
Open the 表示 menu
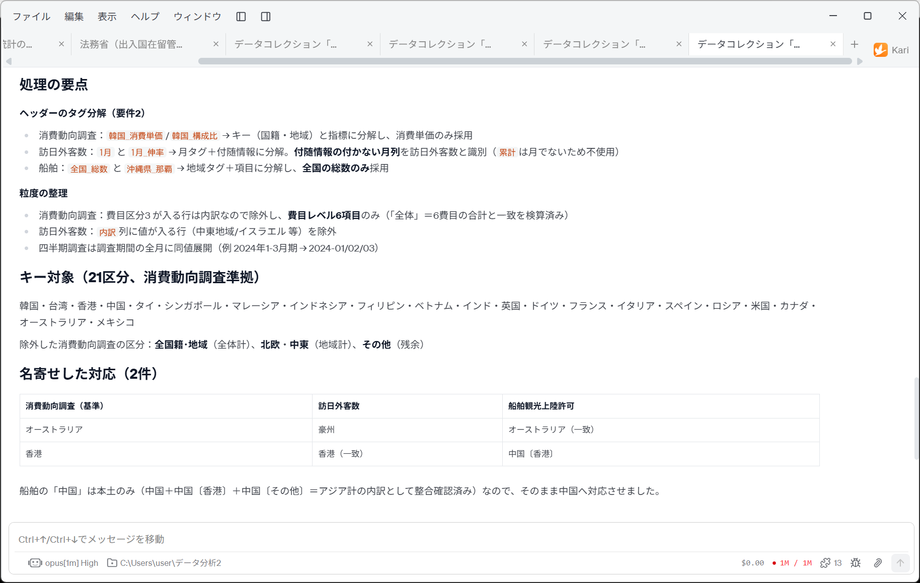(107, 17)
